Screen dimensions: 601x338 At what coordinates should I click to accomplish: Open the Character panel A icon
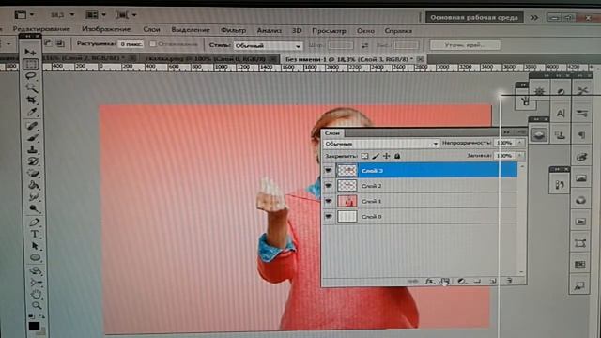coord(561,114)
